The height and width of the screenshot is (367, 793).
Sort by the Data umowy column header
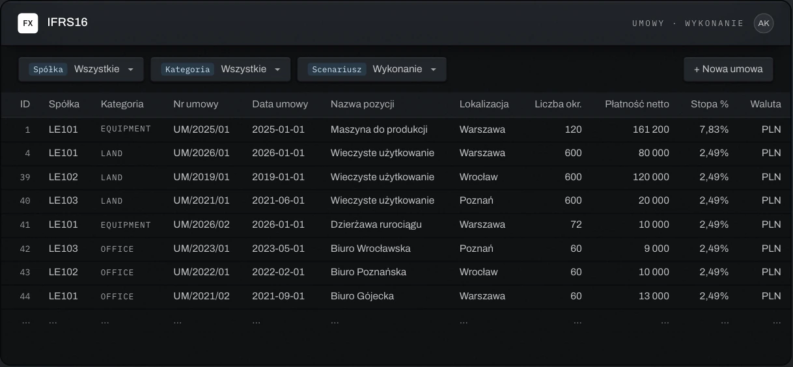280,104
